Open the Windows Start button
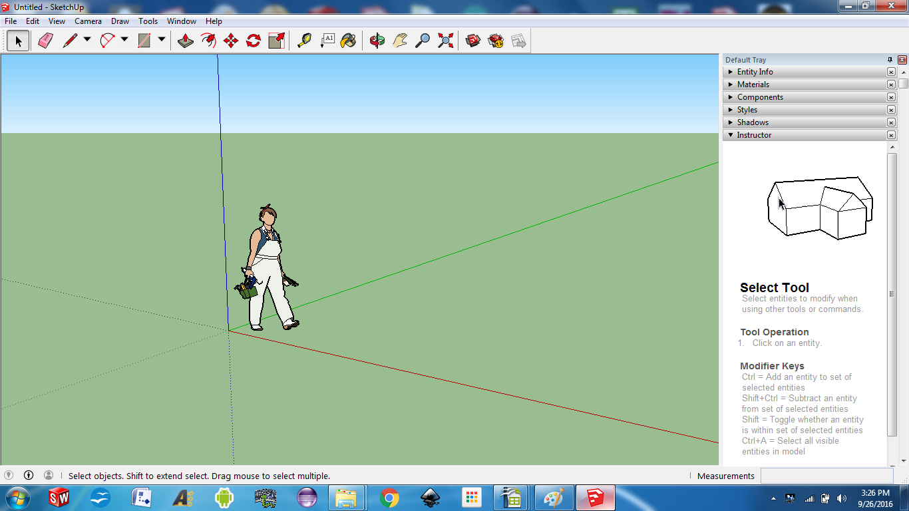 pos(17,498)
